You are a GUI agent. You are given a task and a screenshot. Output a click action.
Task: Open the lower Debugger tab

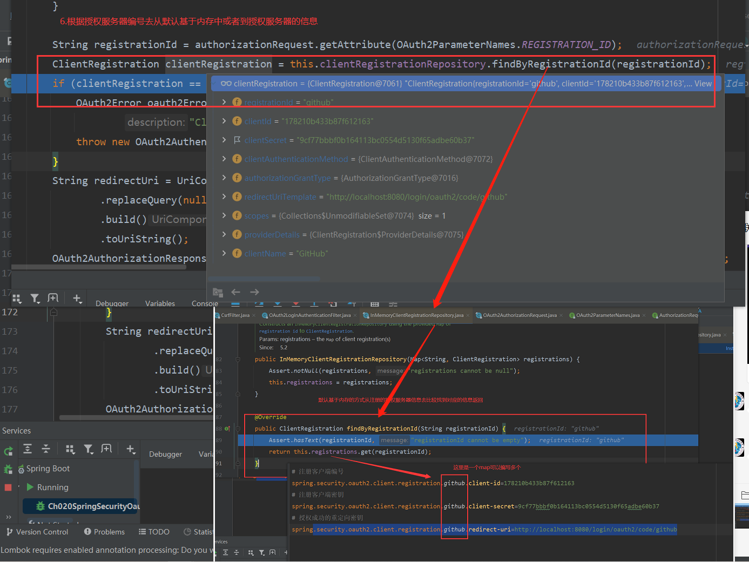click(x=165, y=454)
